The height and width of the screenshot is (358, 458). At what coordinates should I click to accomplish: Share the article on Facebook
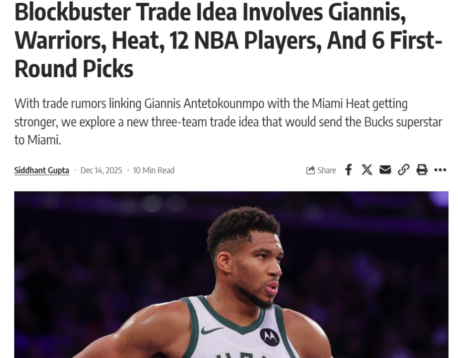coord(348,170)
